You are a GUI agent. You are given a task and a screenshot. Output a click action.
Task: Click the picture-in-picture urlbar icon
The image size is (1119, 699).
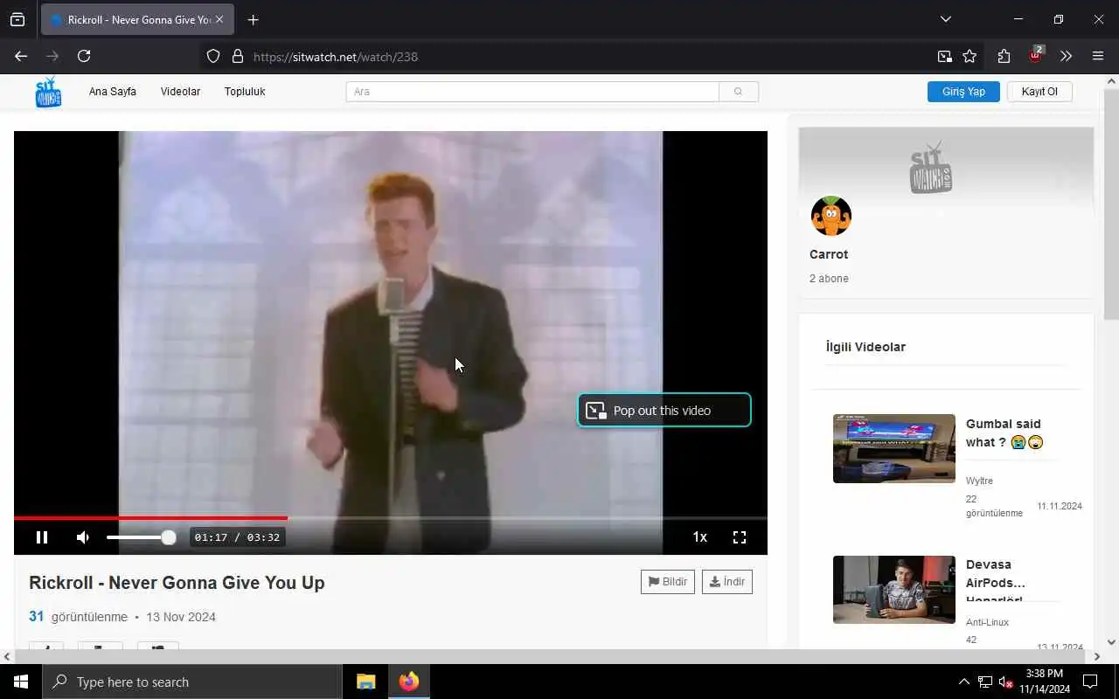[x=945, y=56]
